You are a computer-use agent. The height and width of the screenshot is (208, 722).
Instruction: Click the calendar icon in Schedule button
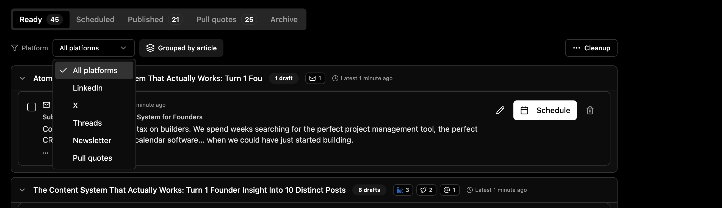click(524, 110)
